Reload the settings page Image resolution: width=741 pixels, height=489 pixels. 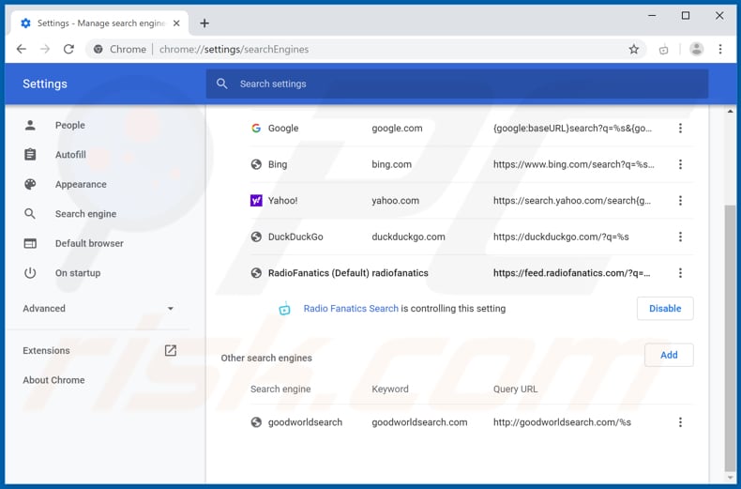[x=69, y=49]
